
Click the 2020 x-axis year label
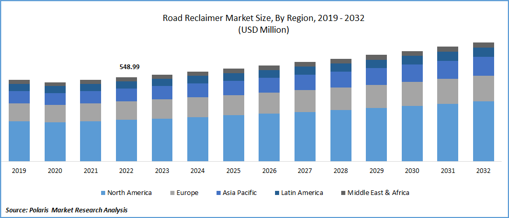pos(55,170)
